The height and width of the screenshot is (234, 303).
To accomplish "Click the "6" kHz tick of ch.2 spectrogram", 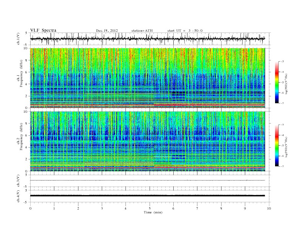I will coord(27,135).
